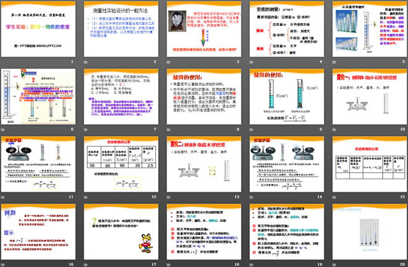Select slide 17 with cartoon tiger
Image resolution: width=408 pixels, height=267 pixels.
[x=121, y=232]
